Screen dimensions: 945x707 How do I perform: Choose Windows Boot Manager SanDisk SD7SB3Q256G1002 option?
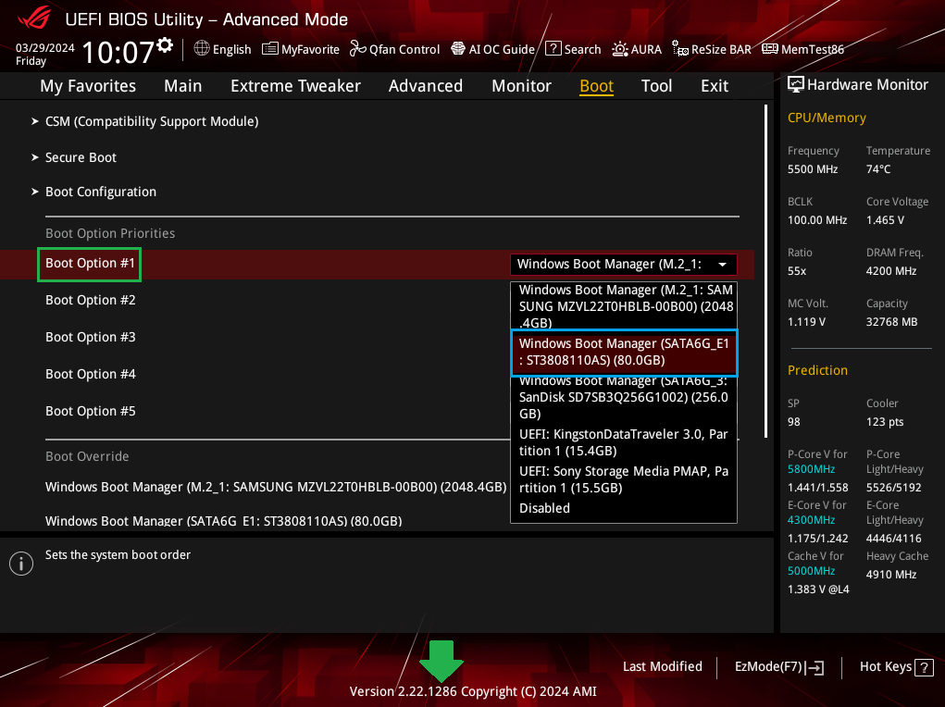coord(624,397)
